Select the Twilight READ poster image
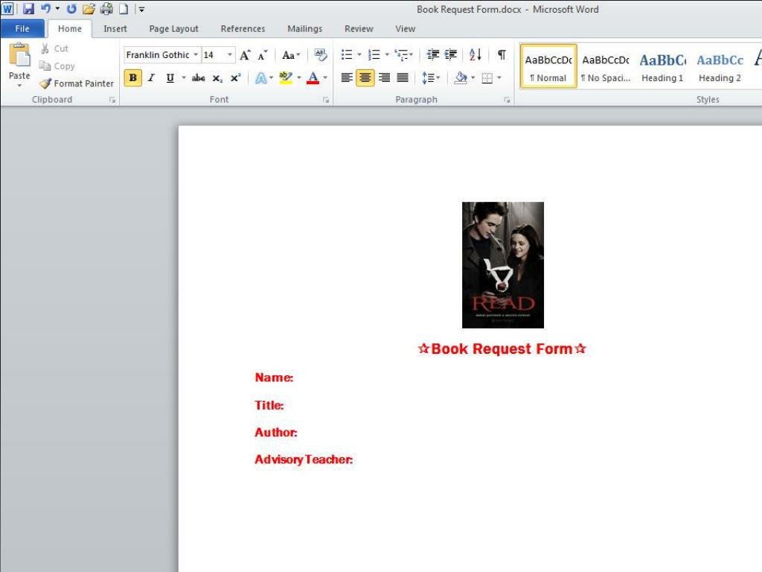762x572 pixels. point(503,265)
